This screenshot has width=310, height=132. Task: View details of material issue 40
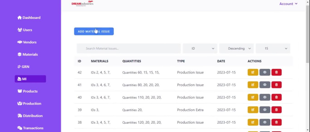pos(265,97)
